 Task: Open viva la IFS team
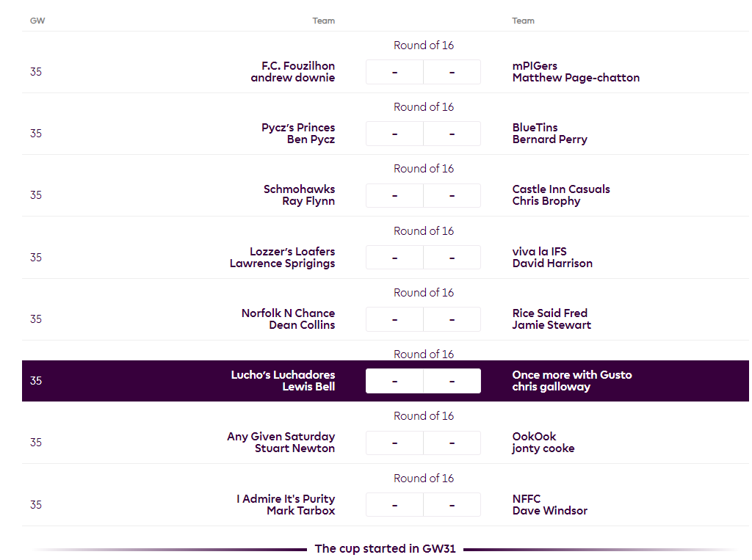coord(539,252)
